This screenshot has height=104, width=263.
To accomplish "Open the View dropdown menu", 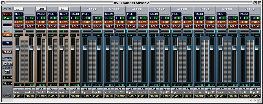I will [x=8, y=83].
